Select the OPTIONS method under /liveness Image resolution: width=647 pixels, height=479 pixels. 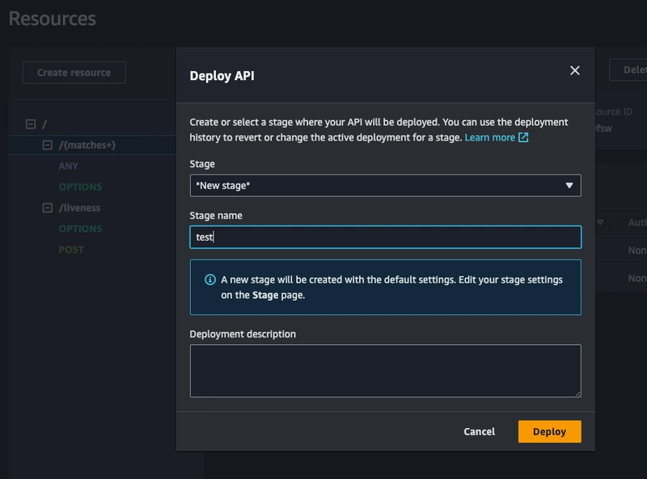(80, 229)
